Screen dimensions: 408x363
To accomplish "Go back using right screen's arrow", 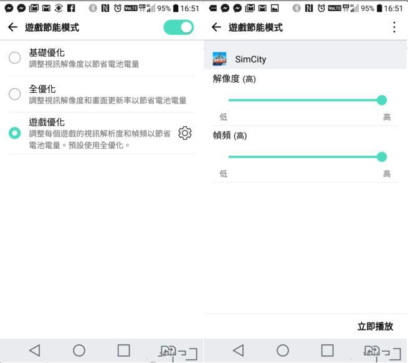I will click(x=216, y=27).
